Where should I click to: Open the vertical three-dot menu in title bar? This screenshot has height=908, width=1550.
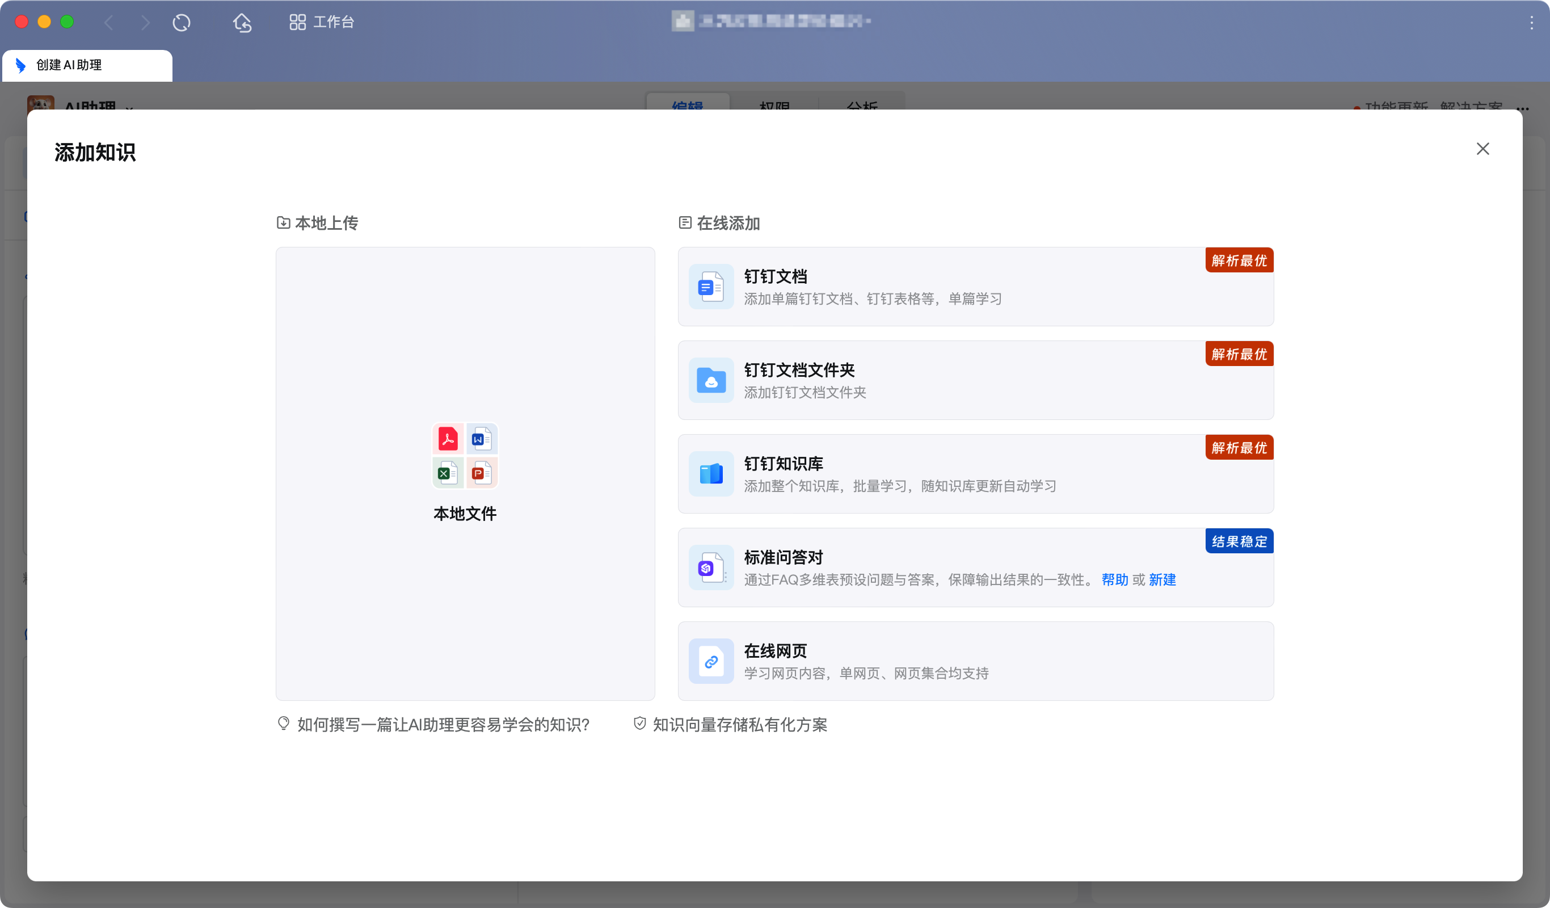tap(1531, 23)
